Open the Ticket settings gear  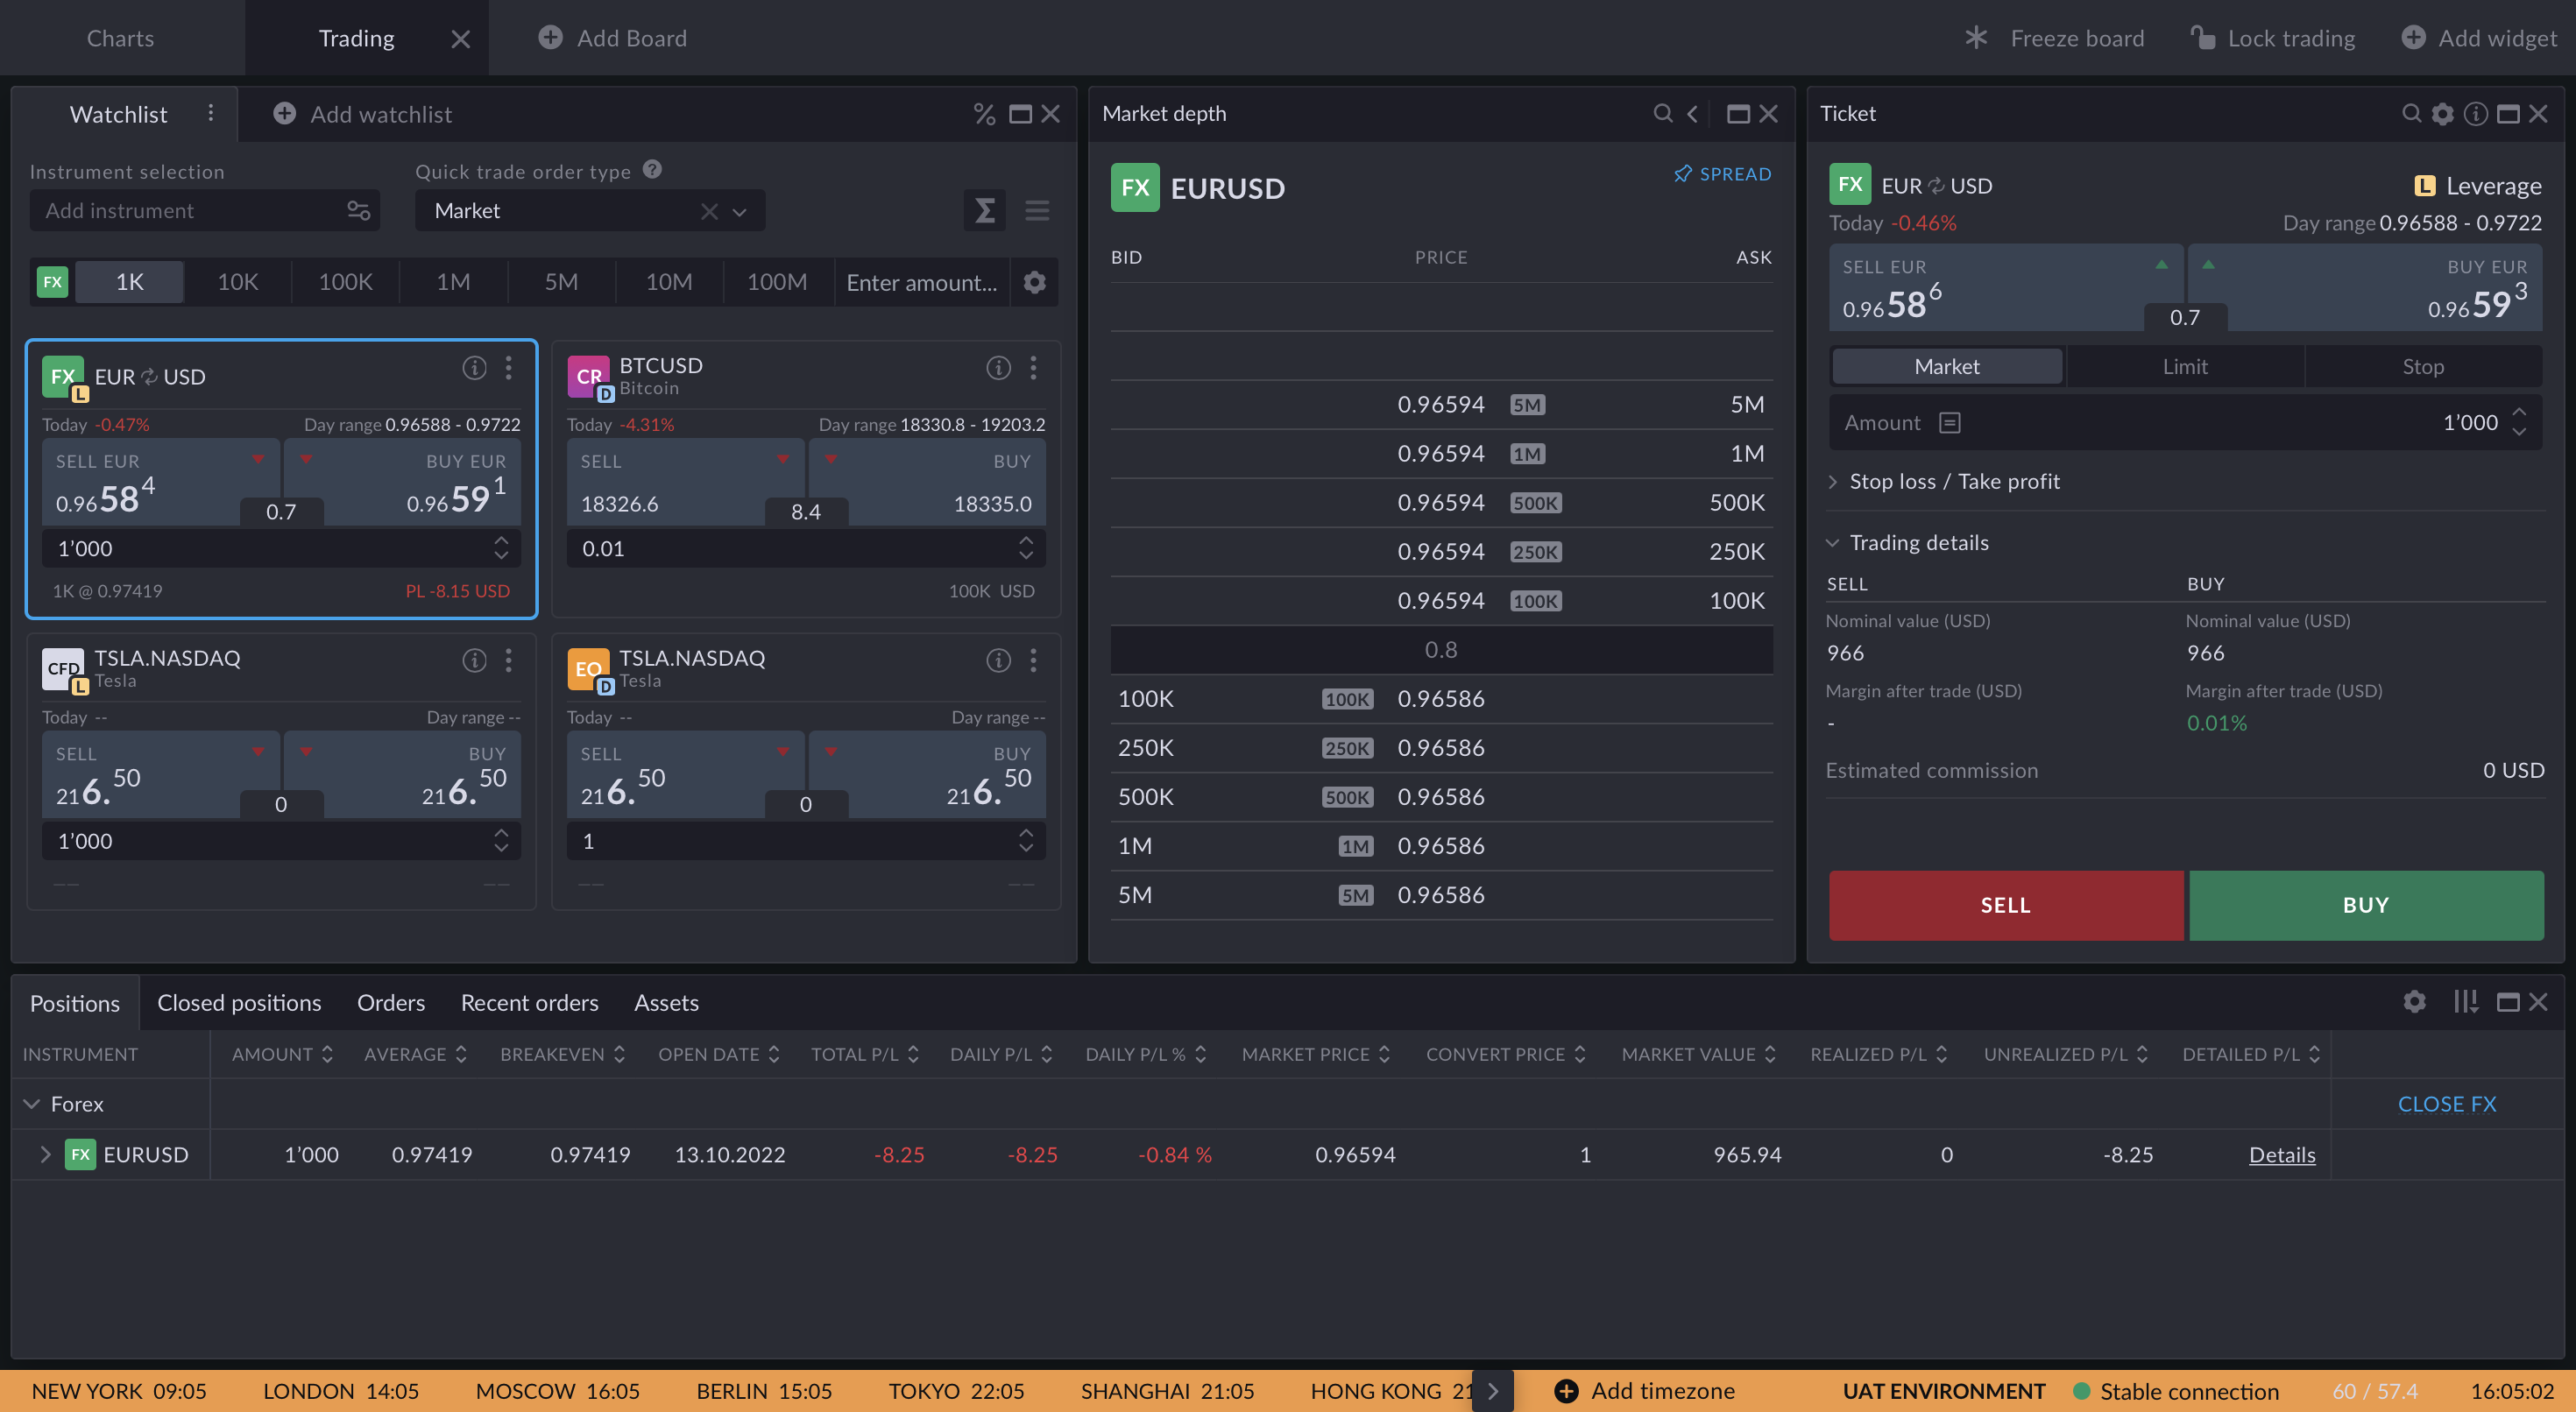[x=2442, y=113]
